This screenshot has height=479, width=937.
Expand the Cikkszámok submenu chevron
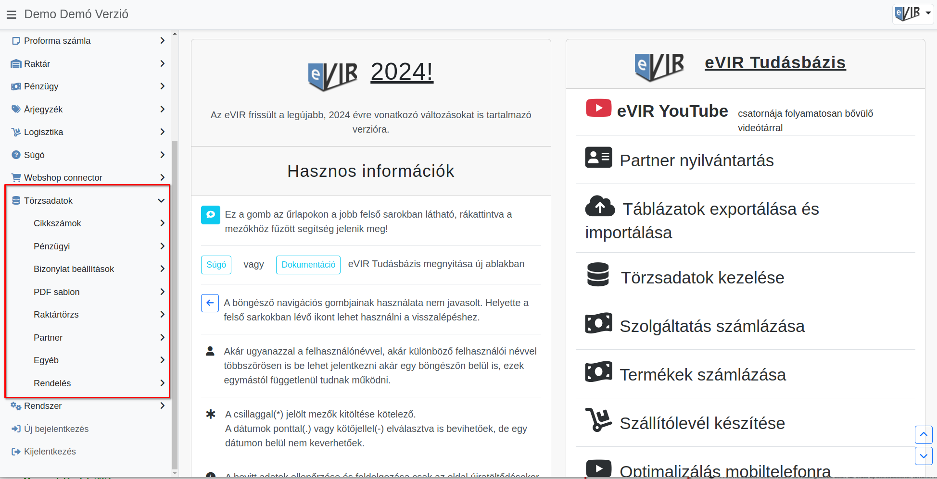point(162,223)
